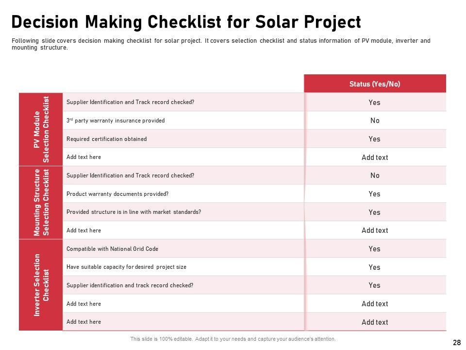Click the Mounting Structure Selection Checklist label

tap(41, 202)
